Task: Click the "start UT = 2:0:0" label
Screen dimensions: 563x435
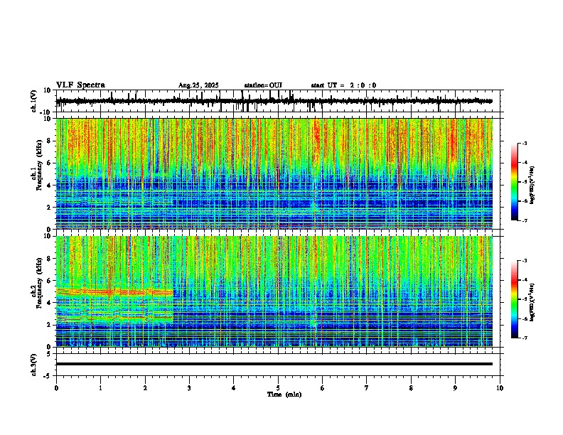Action: pos(343,85)
